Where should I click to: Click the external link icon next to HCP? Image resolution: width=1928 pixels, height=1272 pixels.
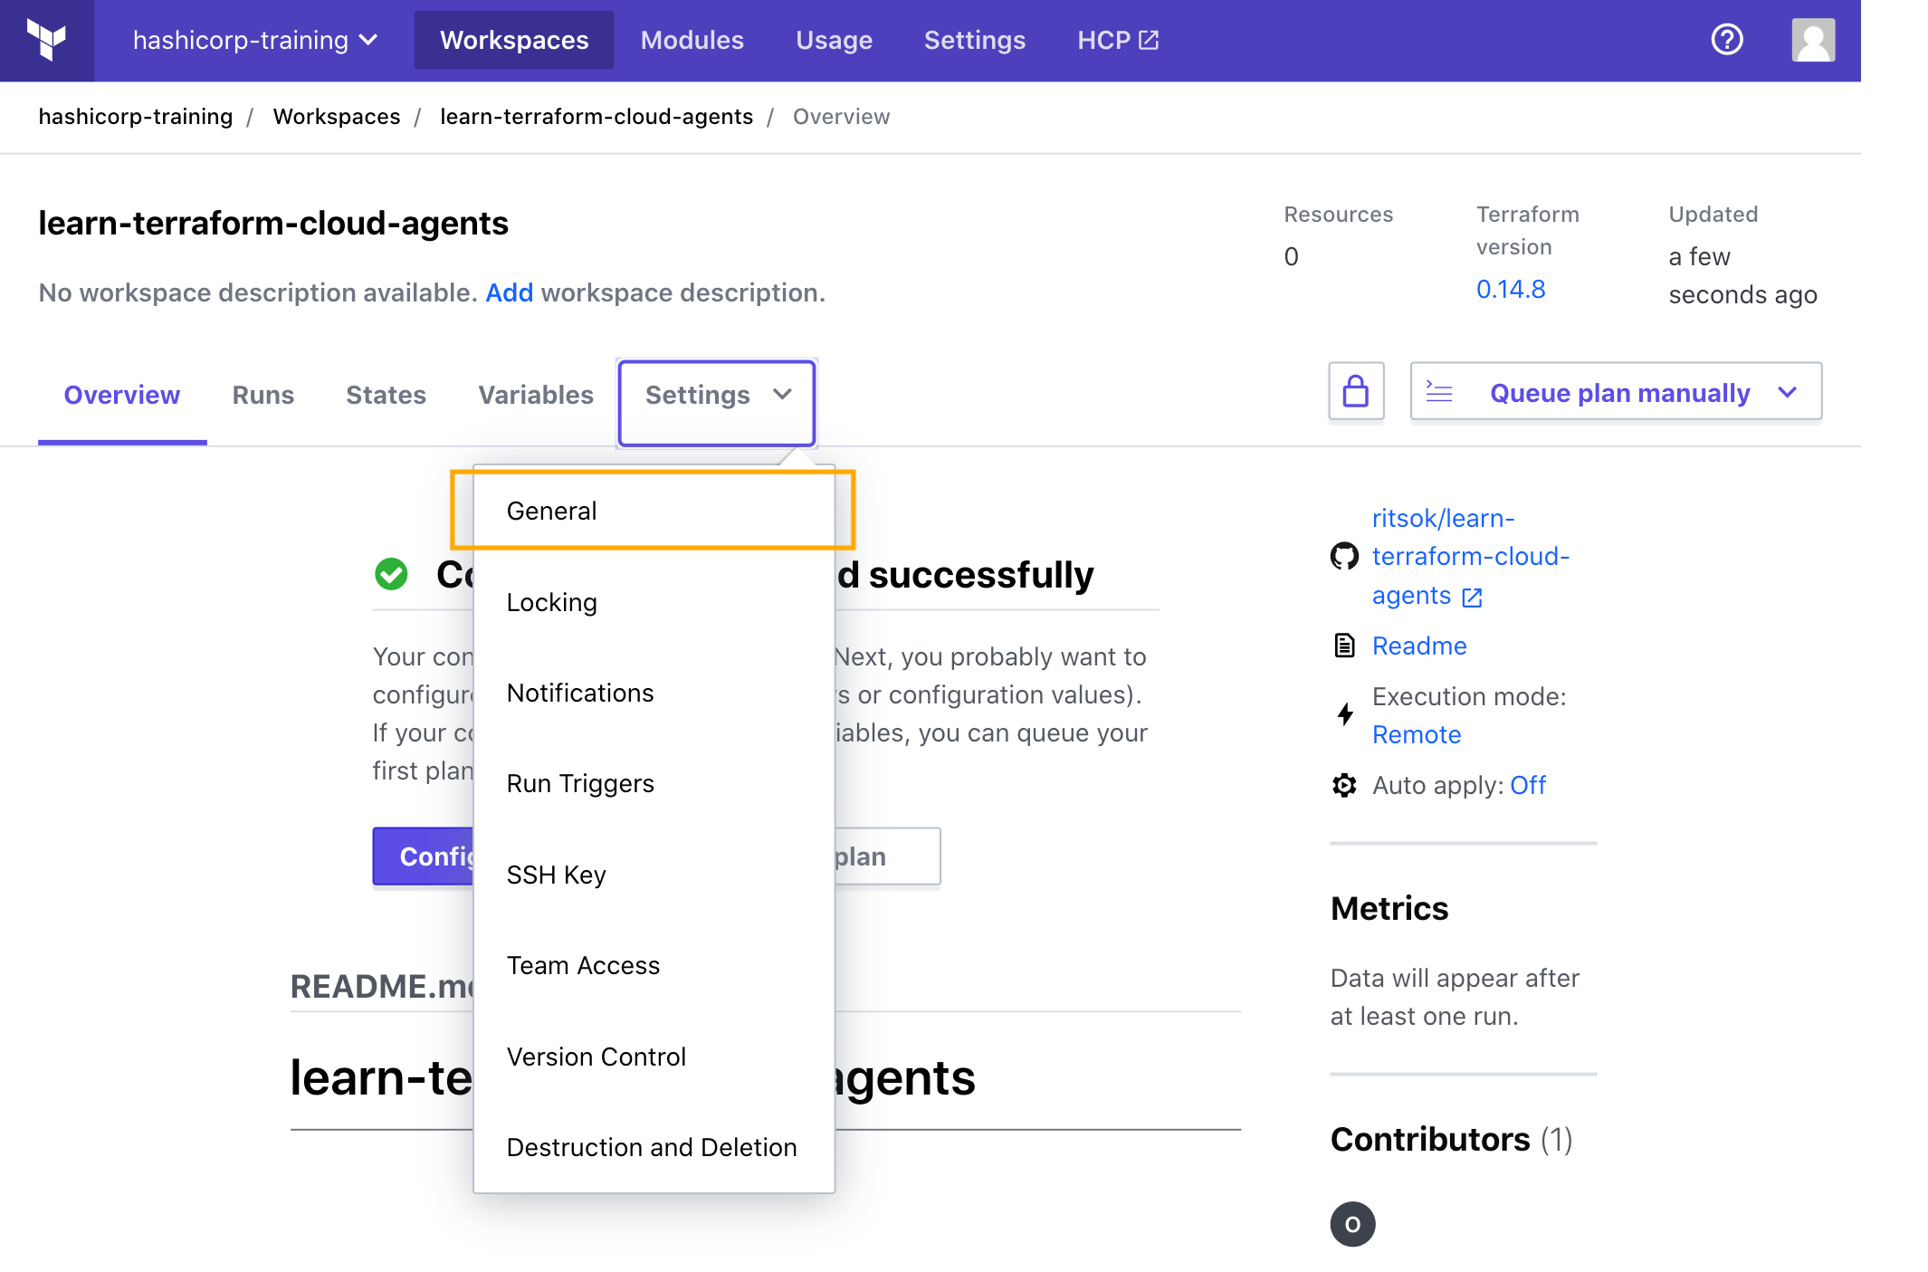[1148, 39]
